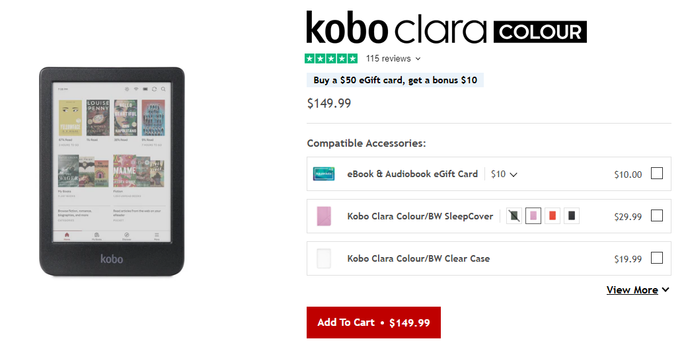Click the pink SleepCover product icon
Viewport: 686px width, 345px height.
(x=324, y=216)
